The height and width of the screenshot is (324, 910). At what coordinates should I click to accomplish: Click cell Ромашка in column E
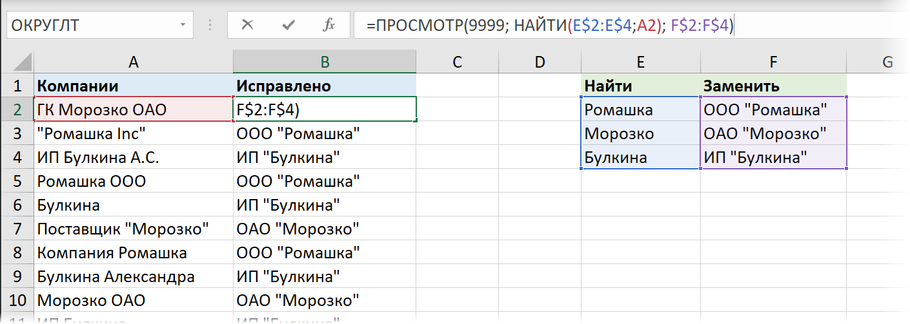pos(640,110)
